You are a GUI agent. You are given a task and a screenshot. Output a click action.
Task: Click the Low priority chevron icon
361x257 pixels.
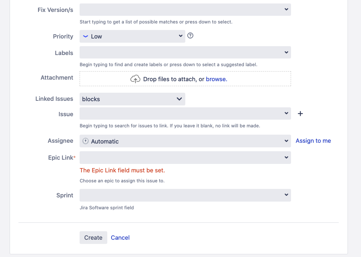(x=86, y=36)
